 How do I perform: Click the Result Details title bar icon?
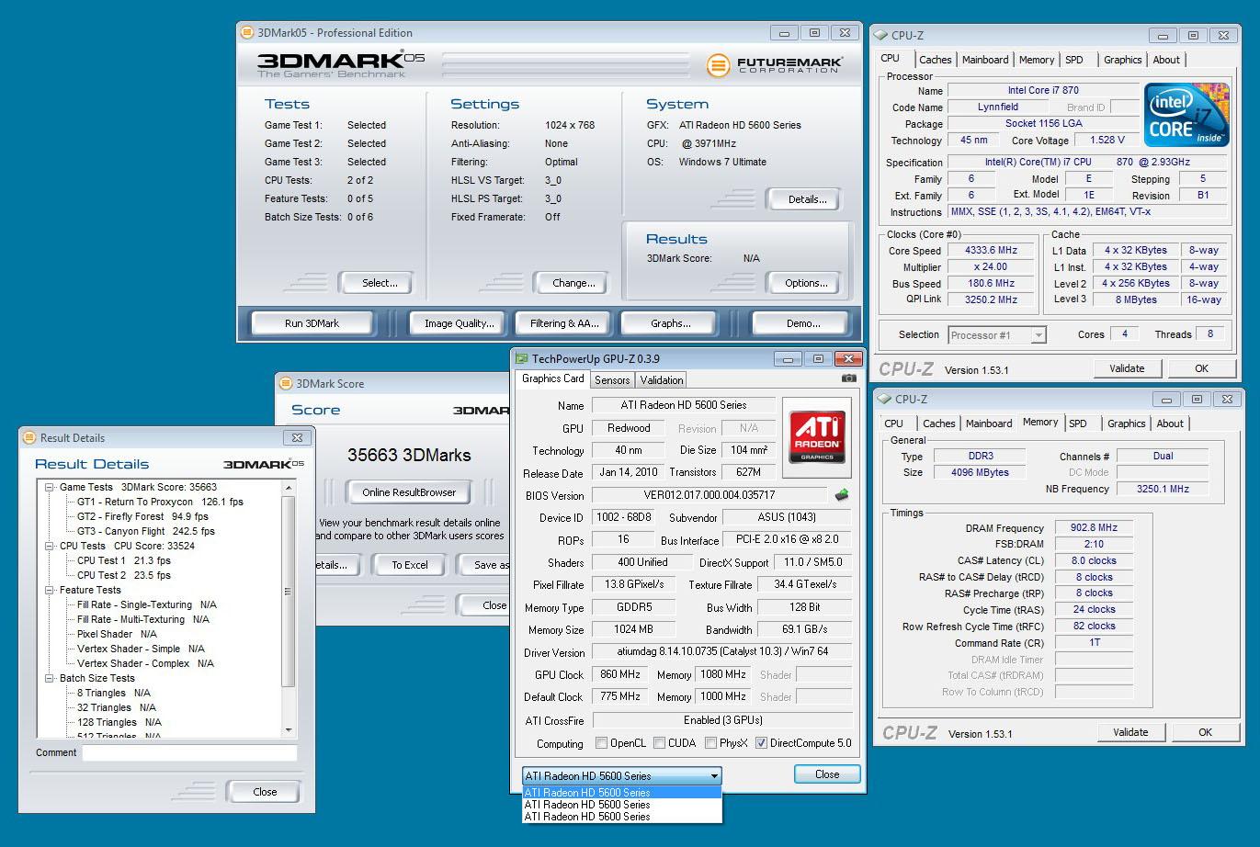click(x=30, y=438)
